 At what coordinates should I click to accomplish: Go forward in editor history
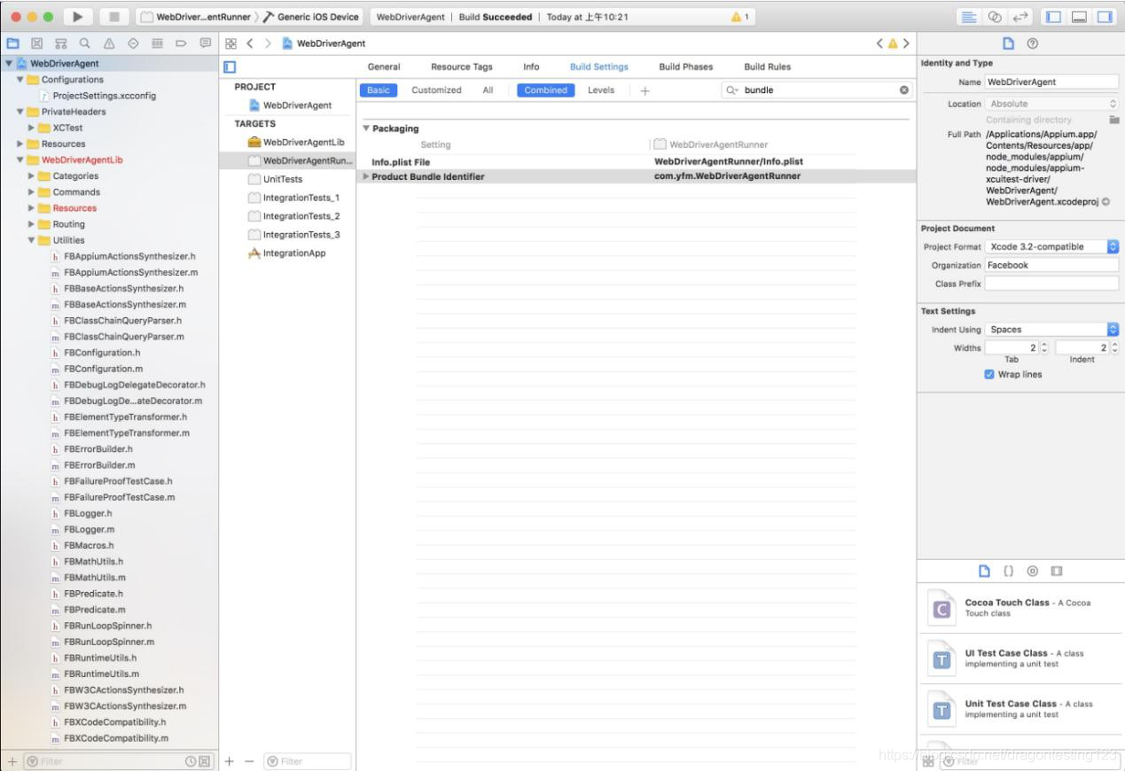coord(268,43)
